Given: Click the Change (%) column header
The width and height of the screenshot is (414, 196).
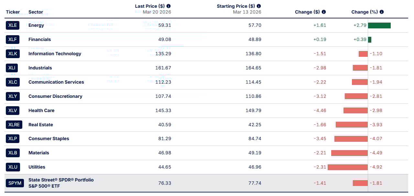Looking at the screenshot, I should tap(365, 12).
